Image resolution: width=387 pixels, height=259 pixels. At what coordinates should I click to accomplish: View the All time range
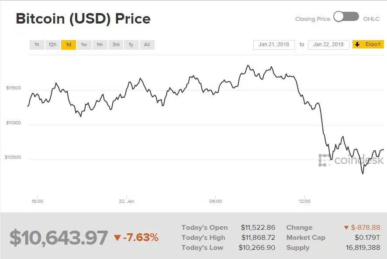click(147, 44)
